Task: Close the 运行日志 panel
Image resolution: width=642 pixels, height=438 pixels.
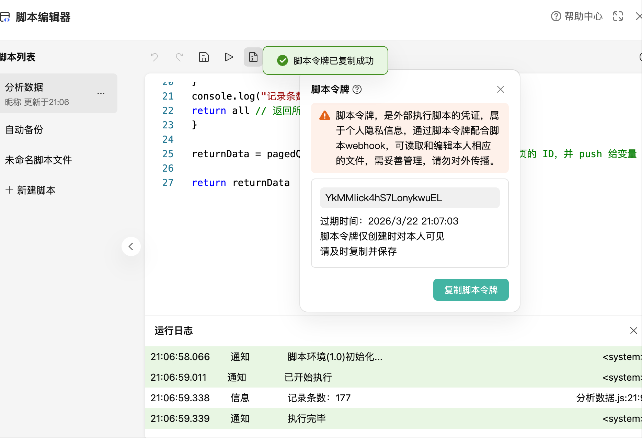Action: [x=634, y=331]
